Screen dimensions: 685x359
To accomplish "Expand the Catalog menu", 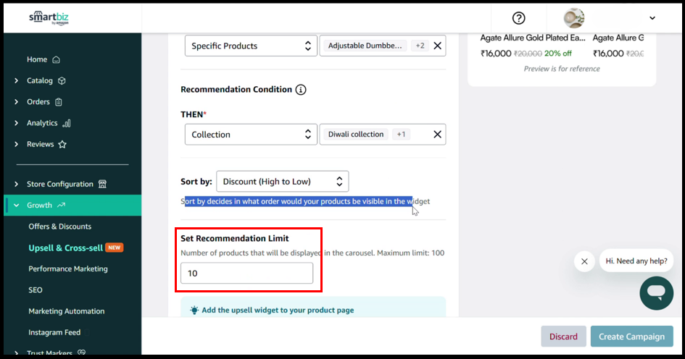I will pyautogui.click(x=40, y=80).
